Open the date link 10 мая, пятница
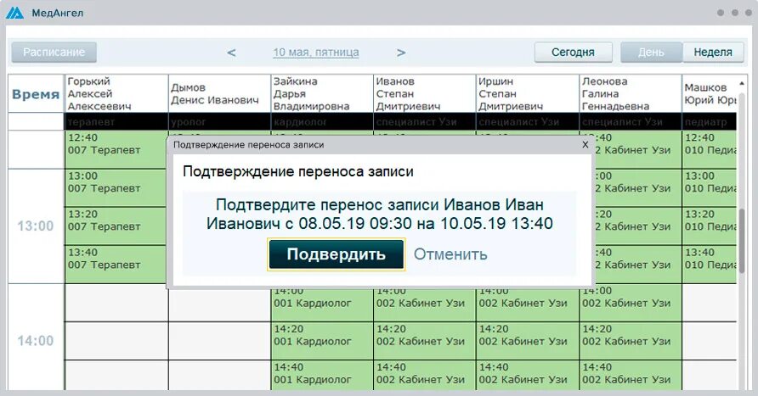 pyautogui.click(x=316, y=52)
